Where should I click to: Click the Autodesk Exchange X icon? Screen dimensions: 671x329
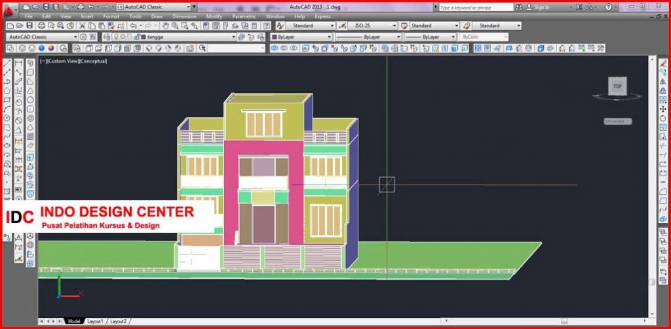579,7
